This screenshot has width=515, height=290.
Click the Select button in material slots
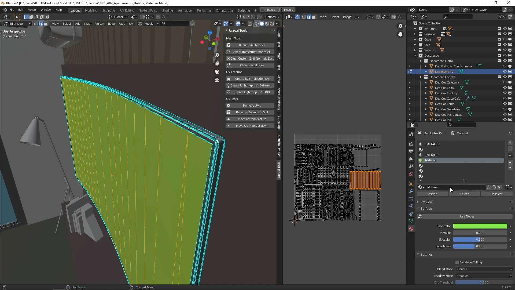[464, 194]
